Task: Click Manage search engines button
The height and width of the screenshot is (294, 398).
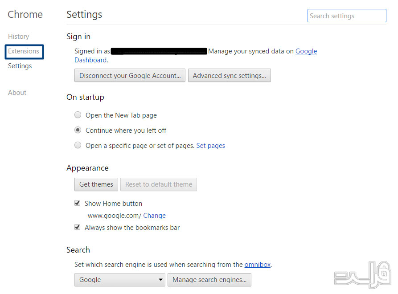Action: coord(209,280)
